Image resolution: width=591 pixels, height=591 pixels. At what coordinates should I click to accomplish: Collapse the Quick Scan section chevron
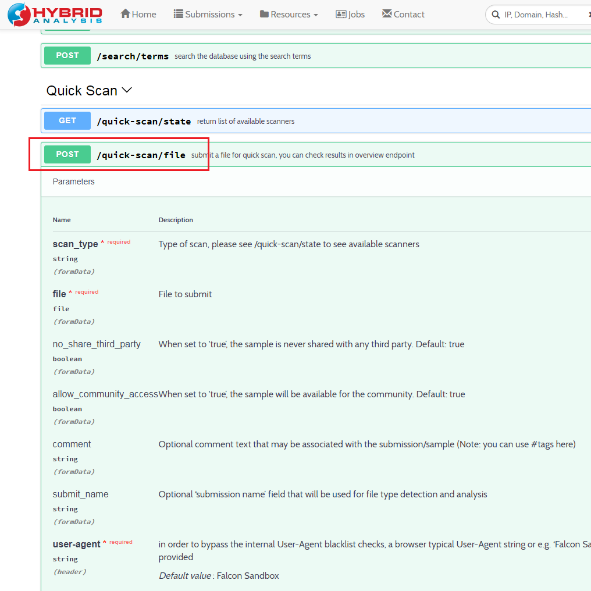click(x=127, y=90)
